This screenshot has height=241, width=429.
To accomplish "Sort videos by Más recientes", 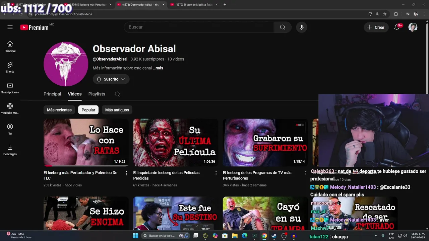I will coord(59,110).
